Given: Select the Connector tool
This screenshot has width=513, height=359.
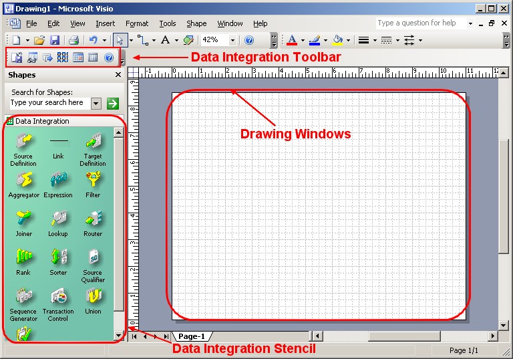Looking at the screenshot, I should (143, 40).
